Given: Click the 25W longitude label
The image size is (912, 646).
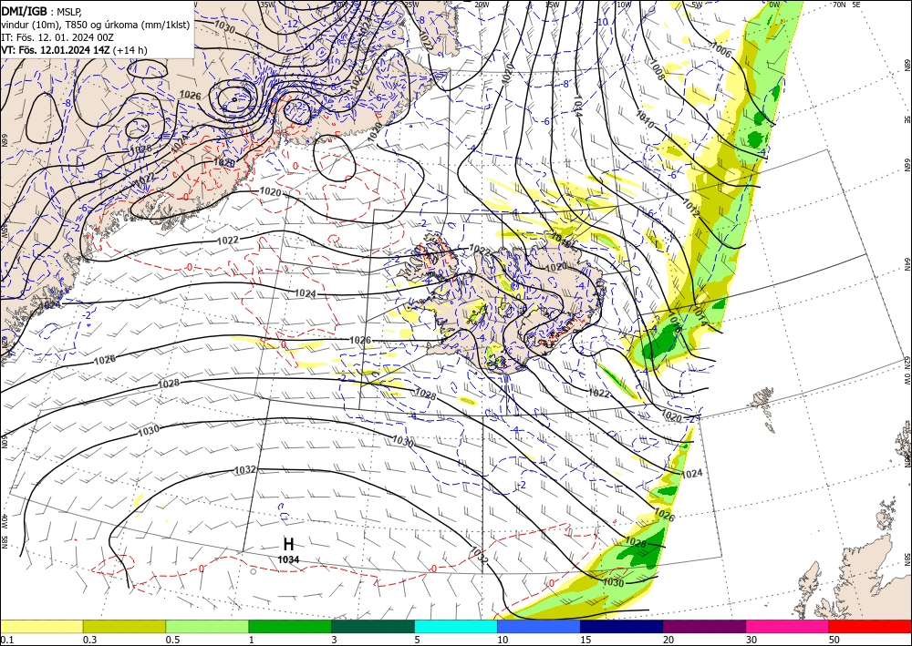Looking at the screenshot, I should 410,5.
